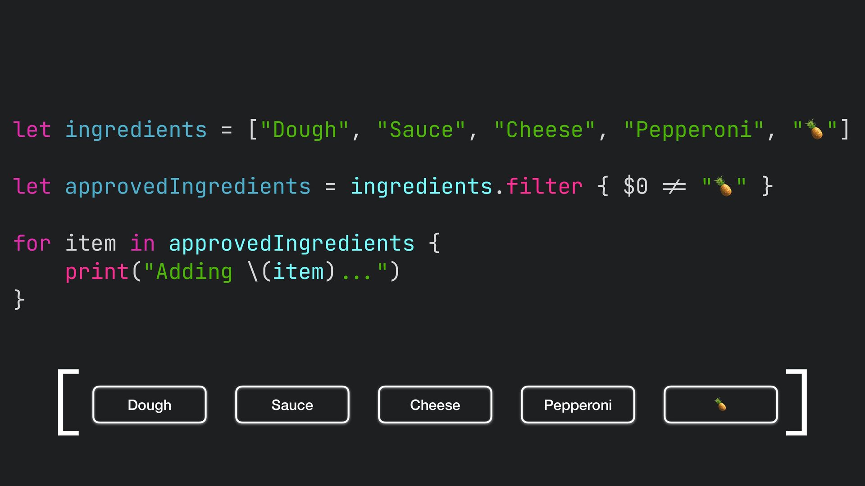Click the Cheese box in the array diagram
This screenshot has height=486, width=865.
tap(435, 405)
